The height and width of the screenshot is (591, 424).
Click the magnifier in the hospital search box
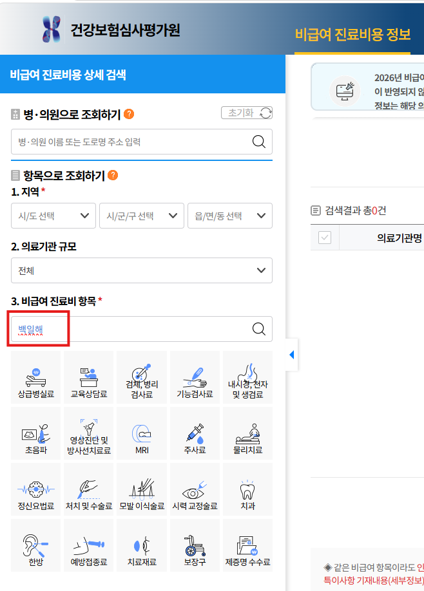(x=259, y=142)
